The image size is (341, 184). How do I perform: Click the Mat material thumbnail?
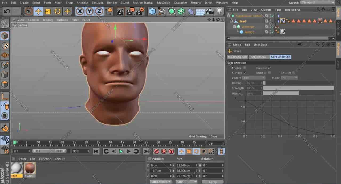pos(17,168)
